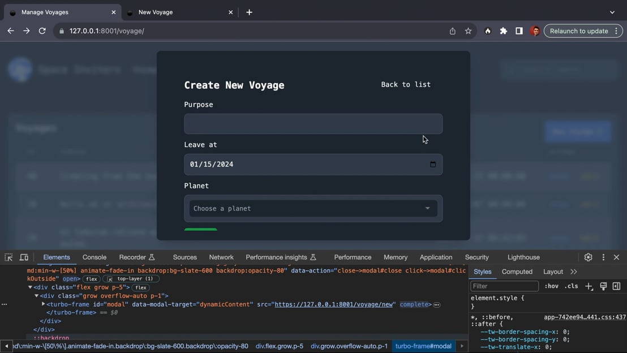Reload the page with the refresh icon
The image size is (627, 353).
point(42,31)
